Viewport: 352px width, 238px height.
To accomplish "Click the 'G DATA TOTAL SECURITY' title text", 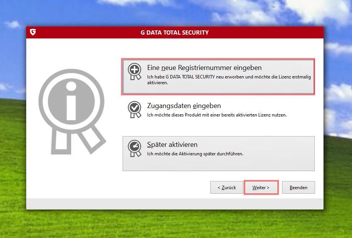I will 174,33.
